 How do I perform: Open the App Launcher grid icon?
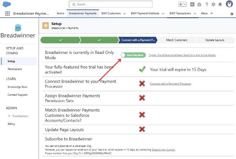[8, 14]
